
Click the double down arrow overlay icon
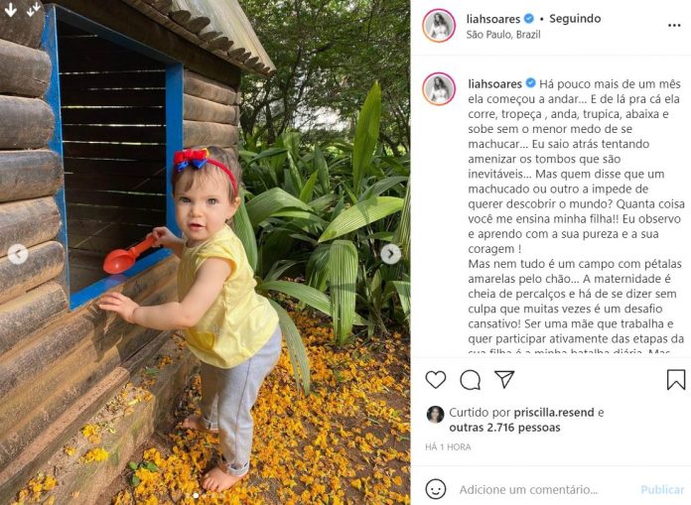33,10
